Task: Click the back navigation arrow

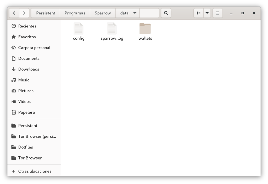Action: coord(14,13)
